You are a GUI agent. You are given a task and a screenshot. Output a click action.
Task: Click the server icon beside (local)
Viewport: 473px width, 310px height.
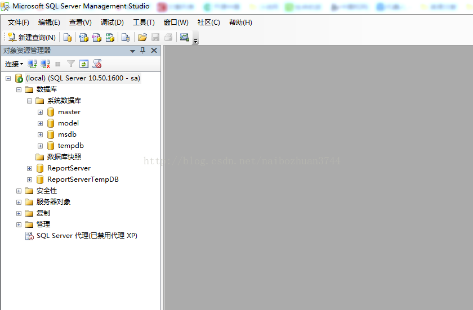(x=19, y=78)
